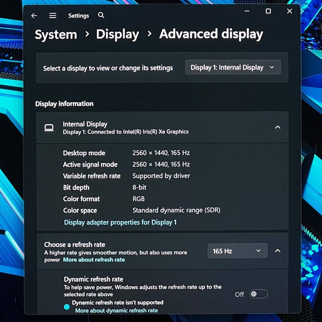Viewport: 322px width, 322px height.
Task: Click the search magnifier icon
Action: point(101,15)
